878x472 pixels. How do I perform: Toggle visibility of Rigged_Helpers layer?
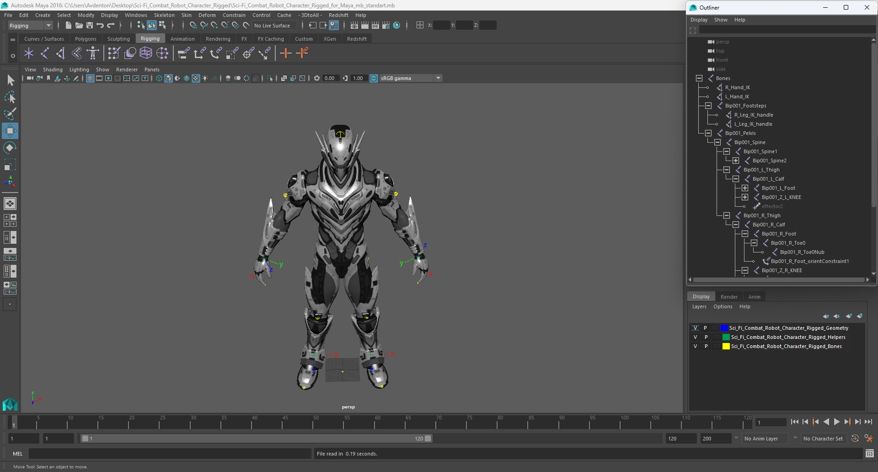pyautogui.click(x=696, y=337)
